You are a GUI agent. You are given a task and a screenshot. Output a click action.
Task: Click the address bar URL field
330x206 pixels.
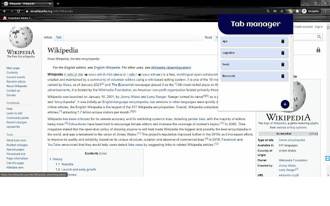click(145, 11)
